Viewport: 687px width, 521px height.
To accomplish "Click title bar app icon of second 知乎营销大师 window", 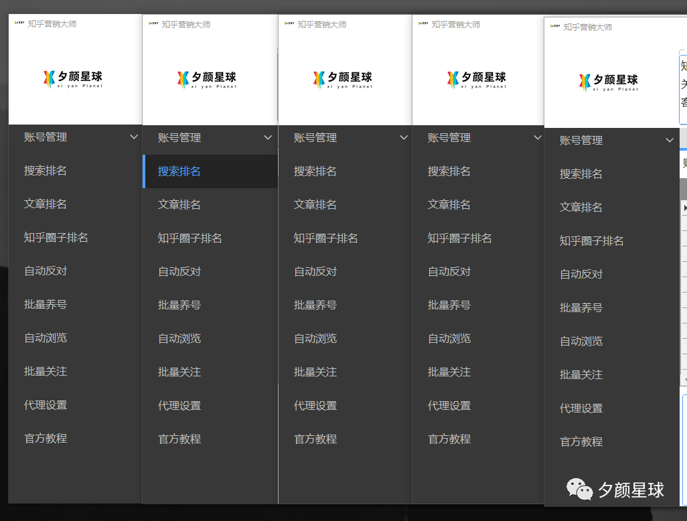I will tap(153, 23).
